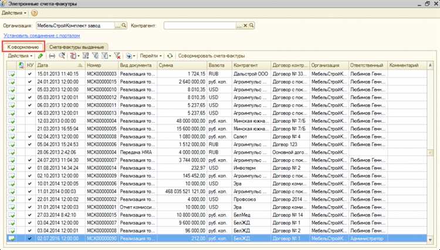This screenshot has width=440, height=250.
Task: Open the top Действия dropdown menu
Action: (14, 12)
